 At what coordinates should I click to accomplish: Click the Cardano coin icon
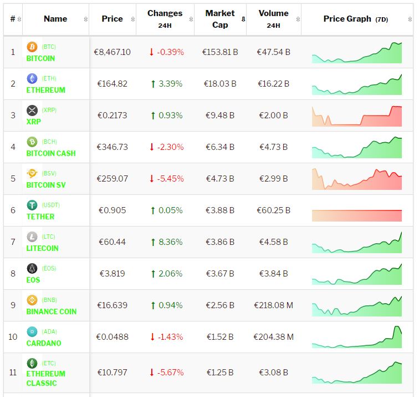[x=32, y=332]
